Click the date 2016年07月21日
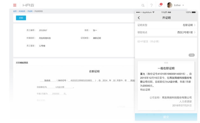200x123 pixels. [x=182, y=106]
